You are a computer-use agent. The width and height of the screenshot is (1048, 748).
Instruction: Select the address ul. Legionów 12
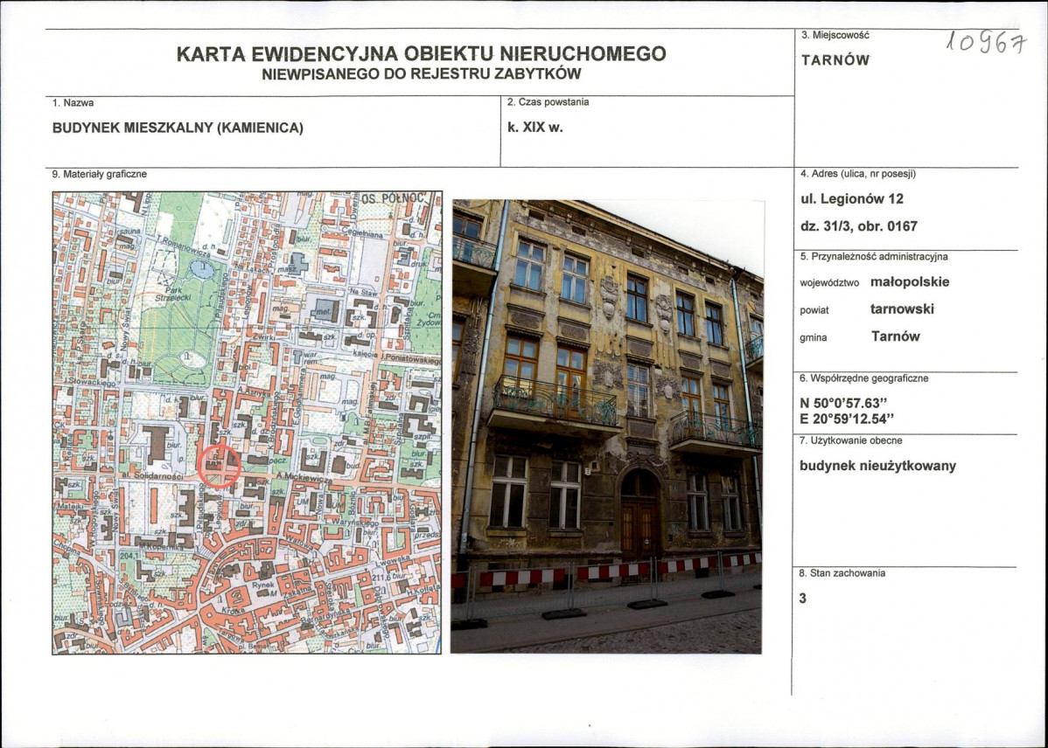(851, 199)
